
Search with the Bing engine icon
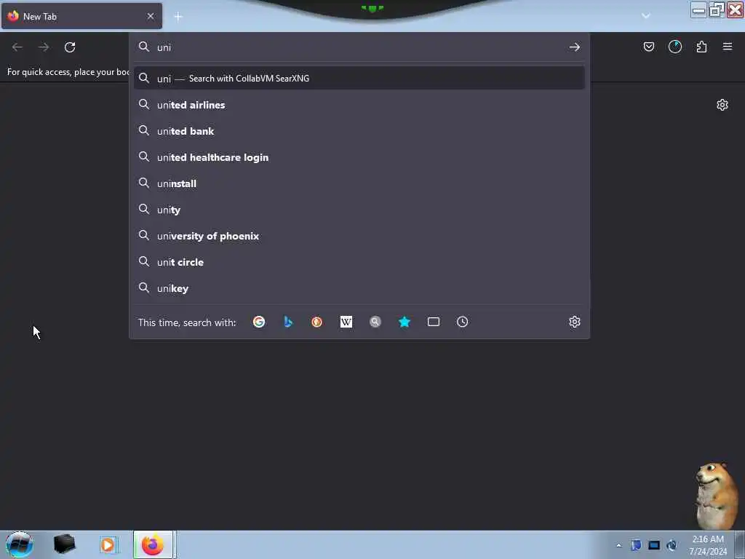[x=288, y=322]
